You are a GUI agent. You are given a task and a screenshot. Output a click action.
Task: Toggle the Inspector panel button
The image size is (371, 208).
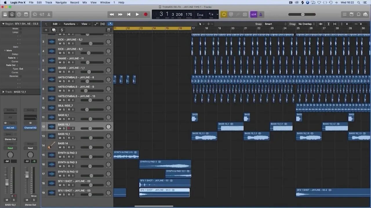12,14
